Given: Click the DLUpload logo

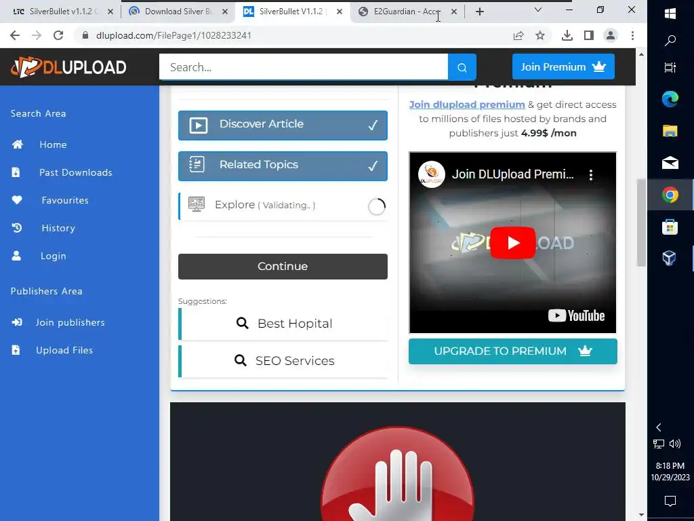Looking at the screenshot, I should (68, 67).
